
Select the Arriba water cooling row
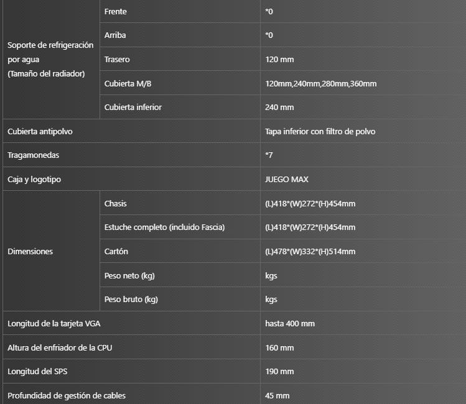(282, 35)
